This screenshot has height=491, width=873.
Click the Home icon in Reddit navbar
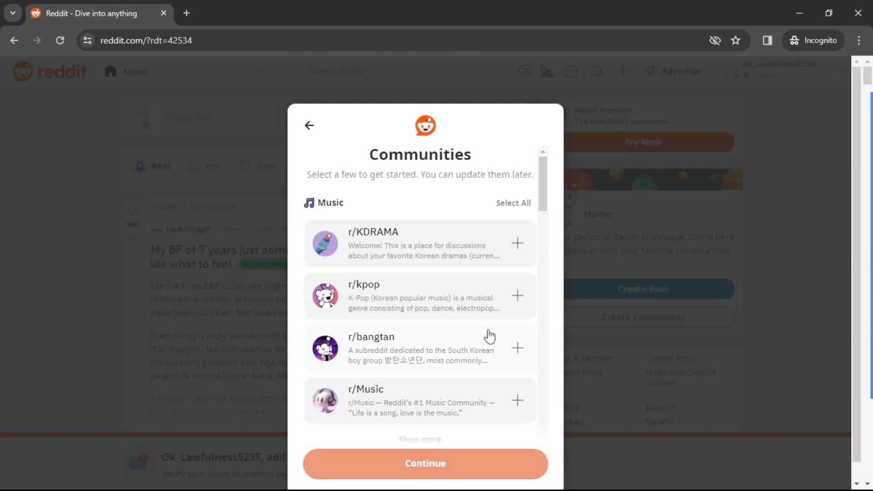click(x=110, y=71)
